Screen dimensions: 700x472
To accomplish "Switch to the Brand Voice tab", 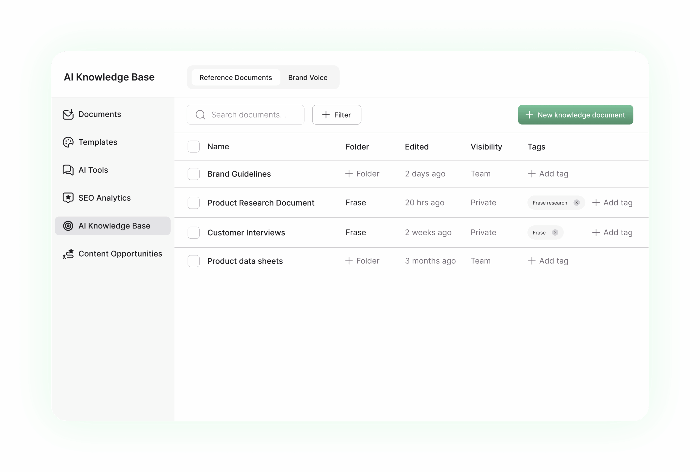I will [308, 78].
